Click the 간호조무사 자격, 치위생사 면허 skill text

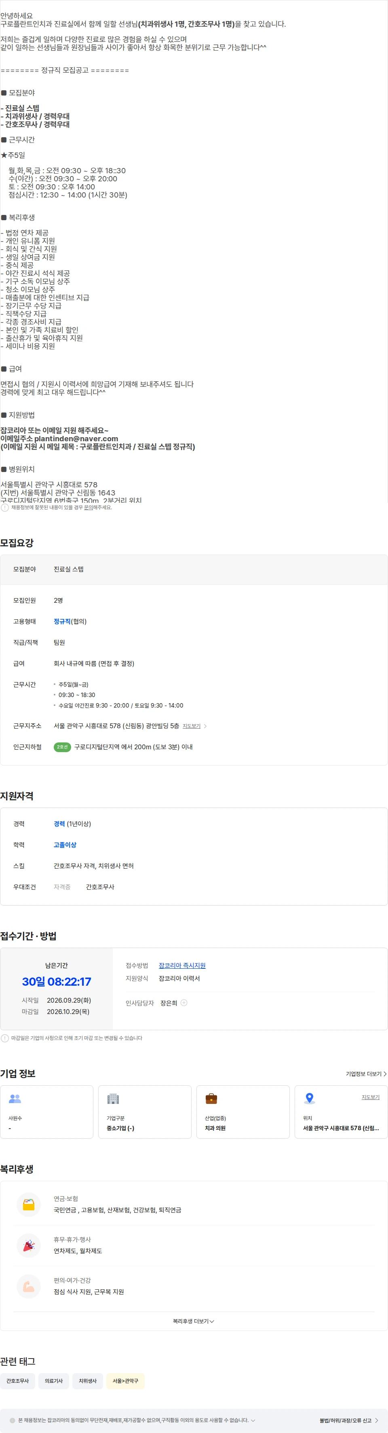[94, 866]
